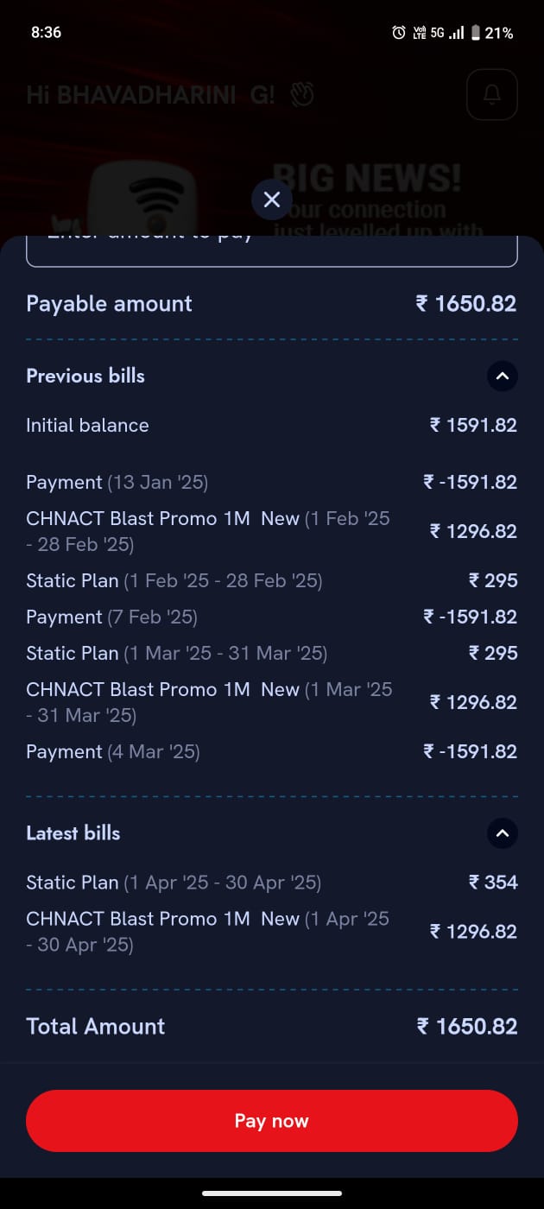Collapse the Latest bills section
544x1209 pixels.
[503, 833]
